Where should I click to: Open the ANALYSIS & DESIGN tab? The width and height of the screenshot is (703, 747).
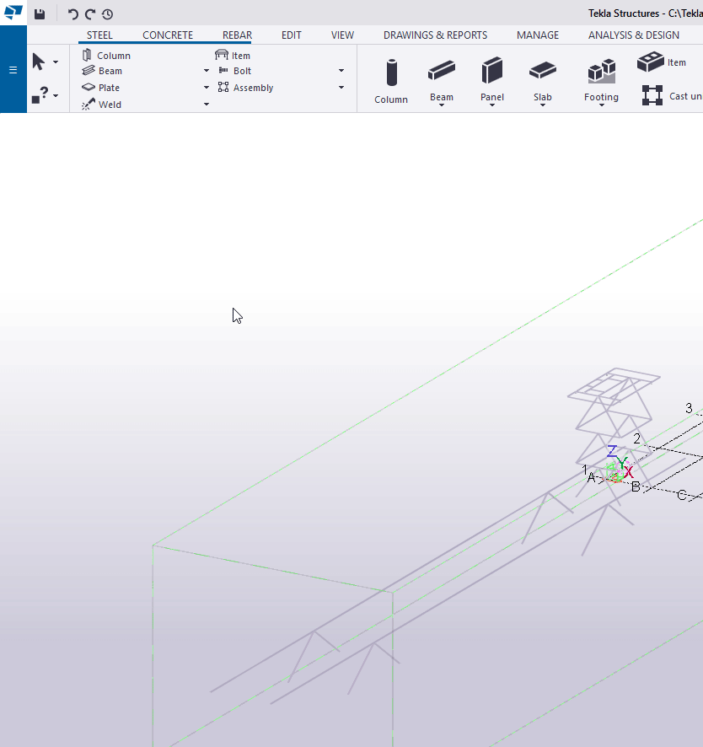coord(633,35)
